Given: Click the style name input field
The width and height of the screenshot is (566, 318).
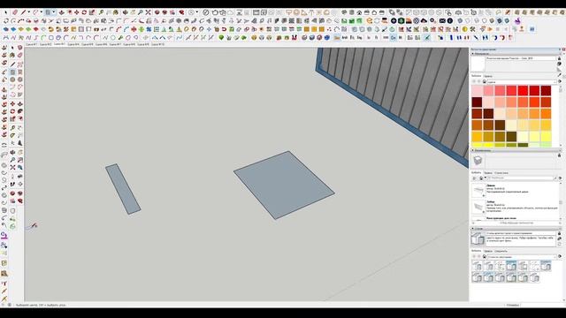Looking at the screenshot, I should 521,233.
